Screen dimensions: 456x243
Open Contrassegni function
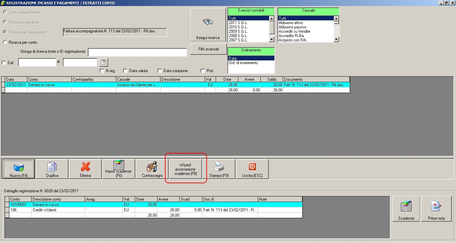pos(152,169)
